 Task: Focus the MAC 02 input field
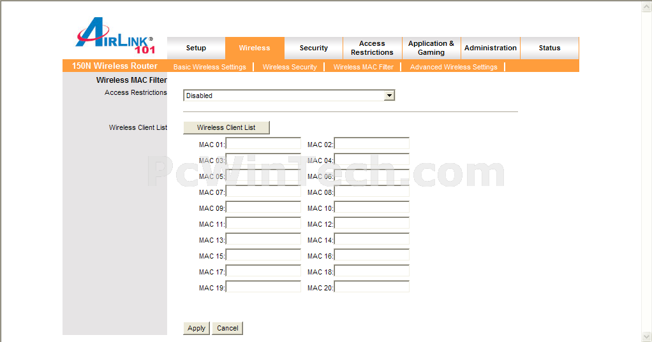372,143
